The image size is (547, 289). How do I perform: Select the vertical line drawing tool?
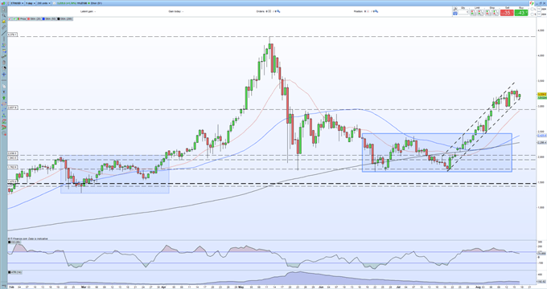(4, 39)
